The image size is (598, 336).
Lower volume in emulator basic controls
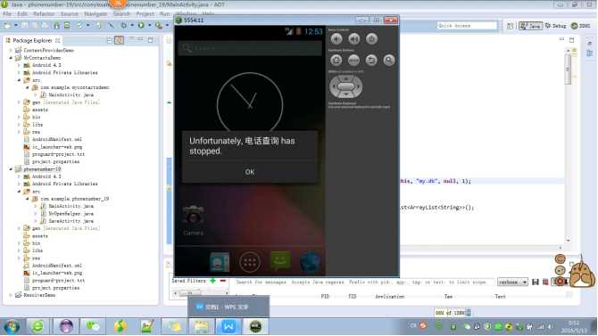(336, 39)
